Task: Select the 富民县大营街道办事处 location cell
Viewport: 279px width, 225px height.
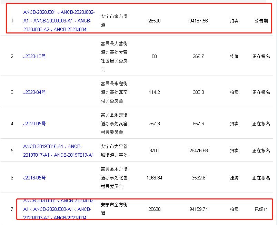Action: [114, 56]
